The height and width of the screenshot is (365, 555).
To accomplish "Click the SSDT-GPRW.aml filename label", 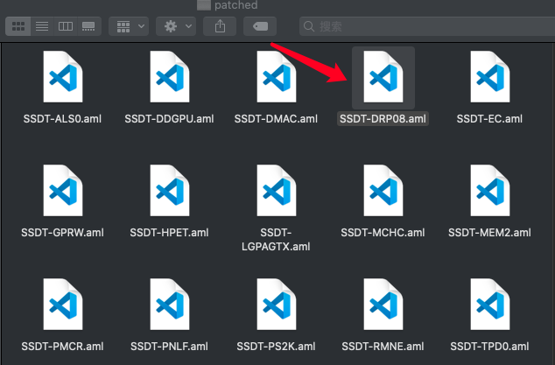I will tap(62, 233).
